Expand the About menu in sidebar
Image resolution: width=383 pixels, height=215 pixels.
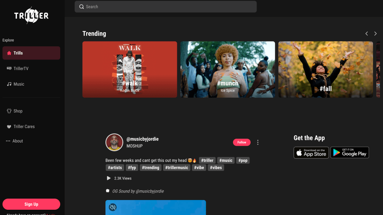15,141
